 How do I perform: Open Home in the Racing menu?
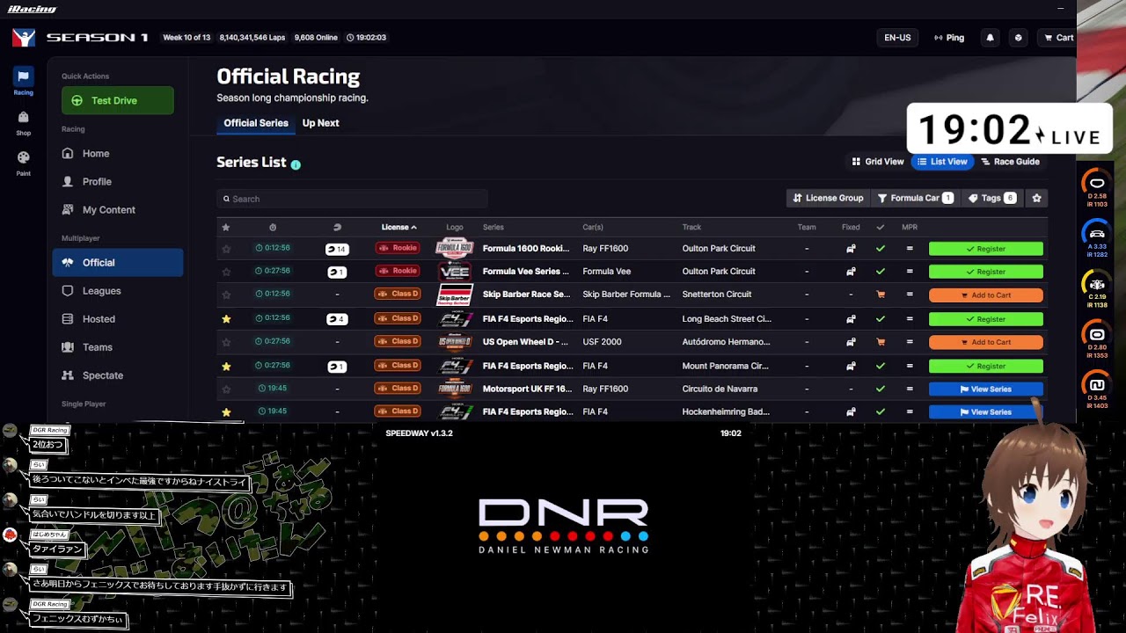click(x=118, y=154)
